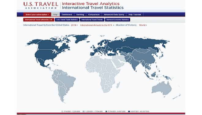Open the Dashboard tab

pyautogui.click(x=67, y=15)
